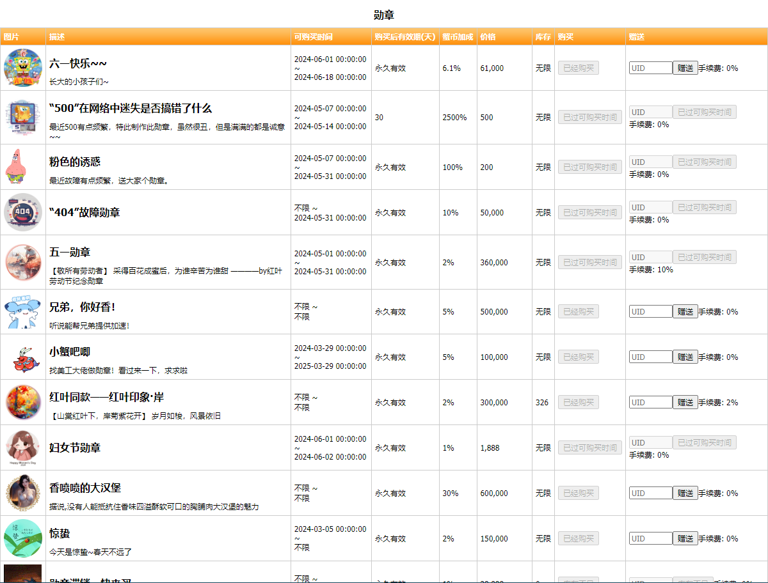Click the 香喷喷的大汉堡 medal title
Image resolution: width=768 pixels, height=583 pixels.
pos(85,488)
